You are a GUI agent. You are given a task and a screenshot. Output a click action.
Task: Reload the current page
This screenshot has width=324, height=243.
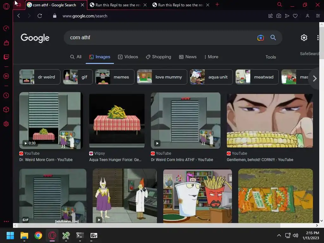pyautogui.click(x=40, y=16)
